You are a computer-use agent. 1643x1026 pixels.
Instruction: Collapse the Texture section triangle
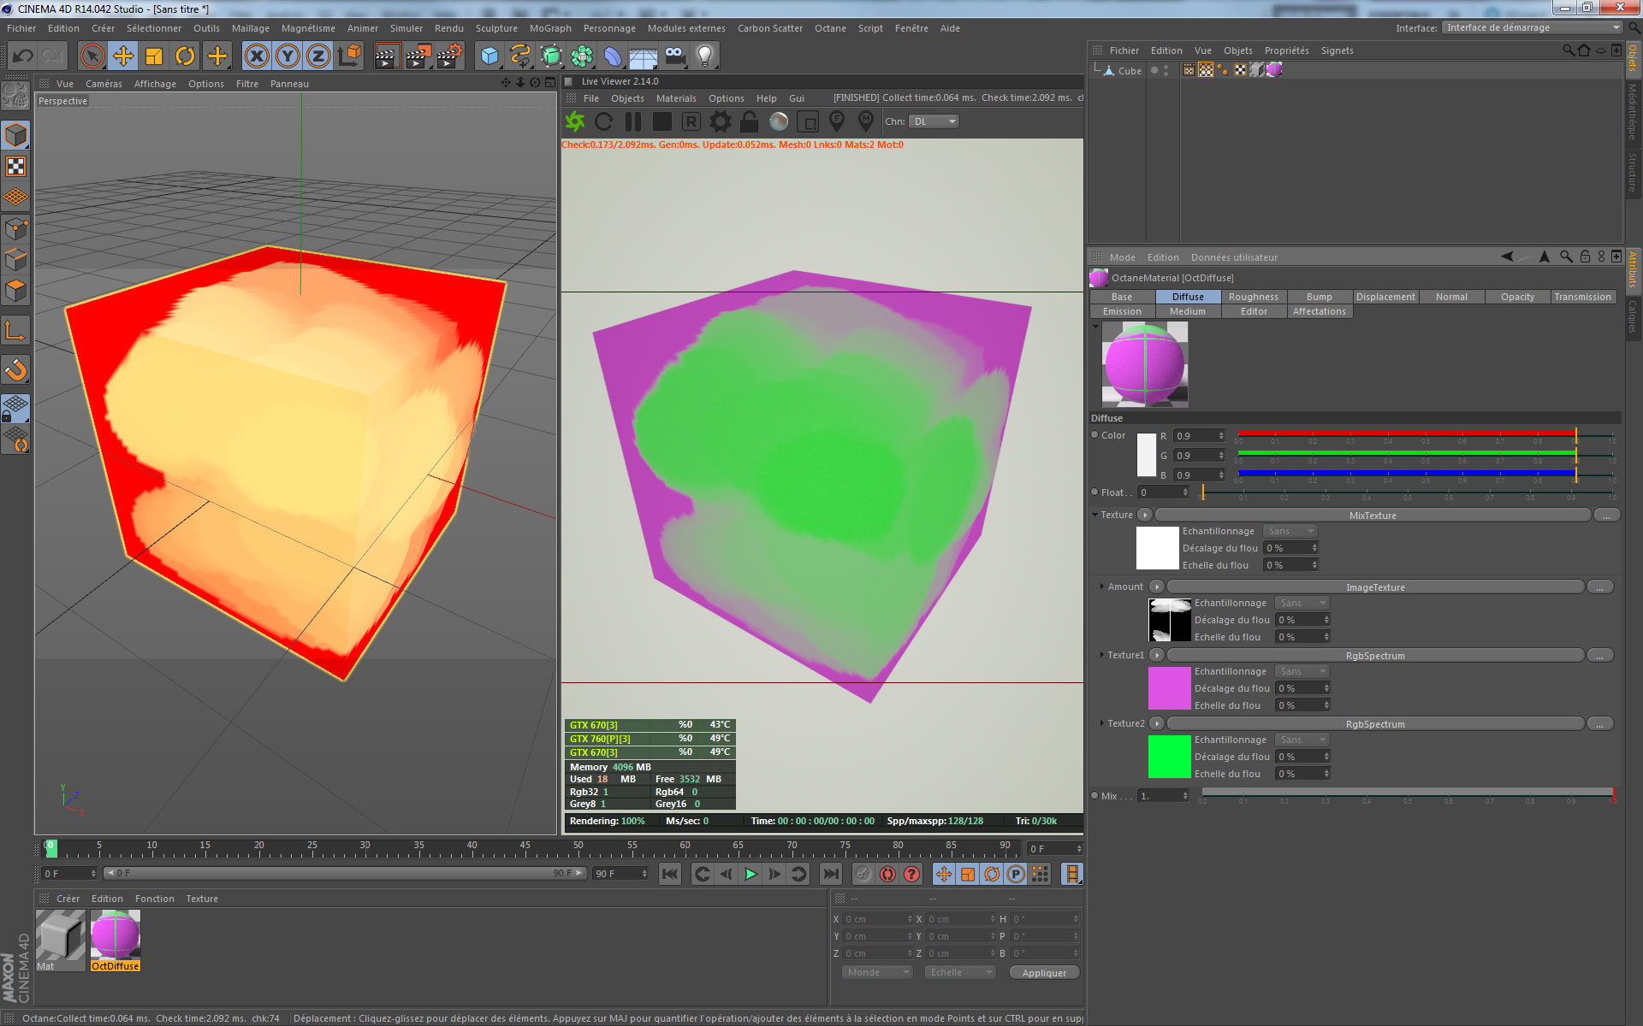pos(1094,515)
